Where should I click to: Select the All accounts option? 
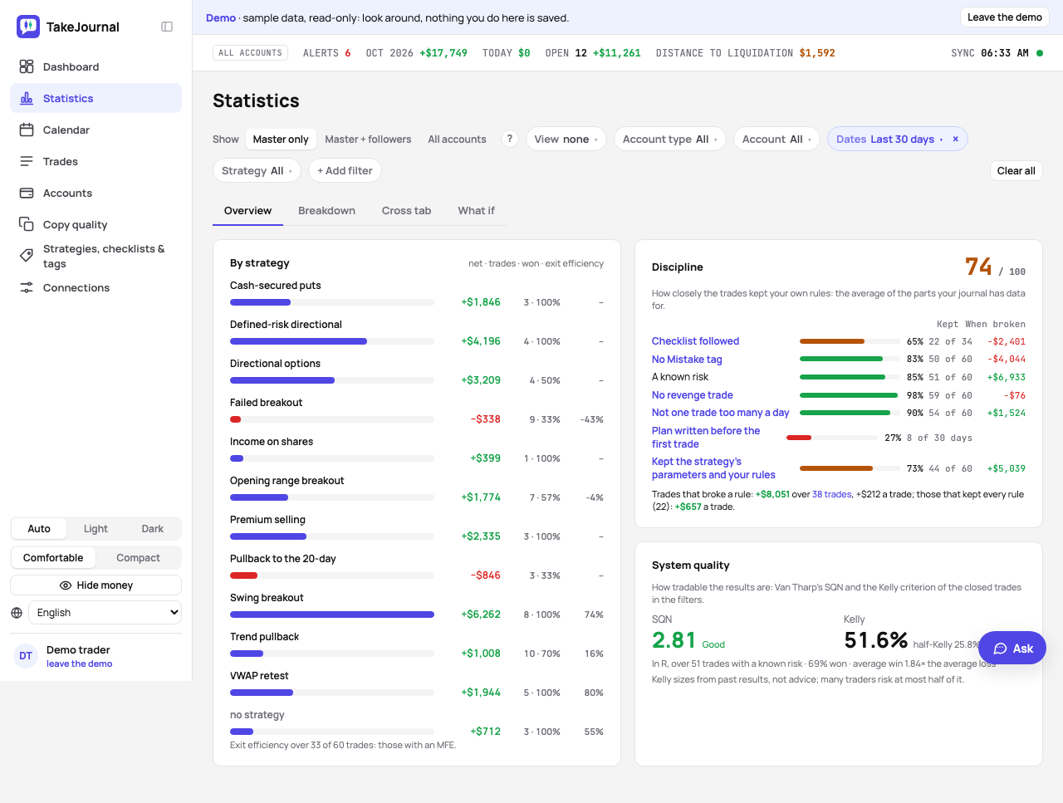click(457, 139)
